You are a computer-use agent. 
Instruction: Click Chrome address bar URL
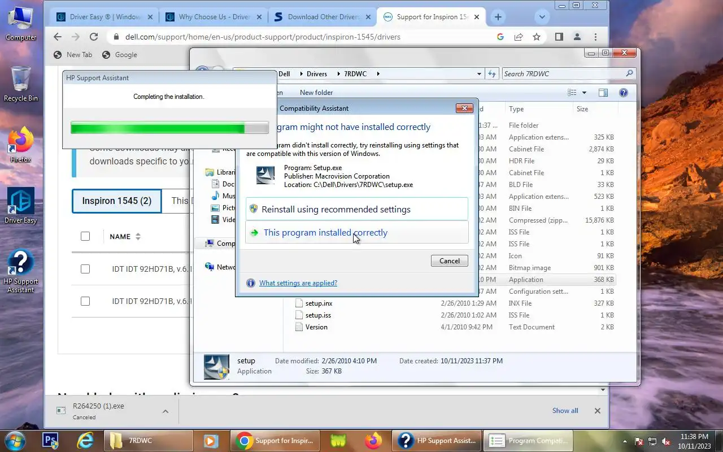point(262,37)
